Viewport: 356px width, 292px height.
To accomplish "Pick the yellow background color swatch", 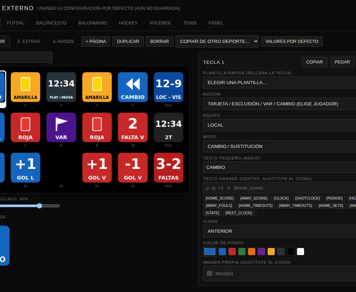I will (271, 252).
